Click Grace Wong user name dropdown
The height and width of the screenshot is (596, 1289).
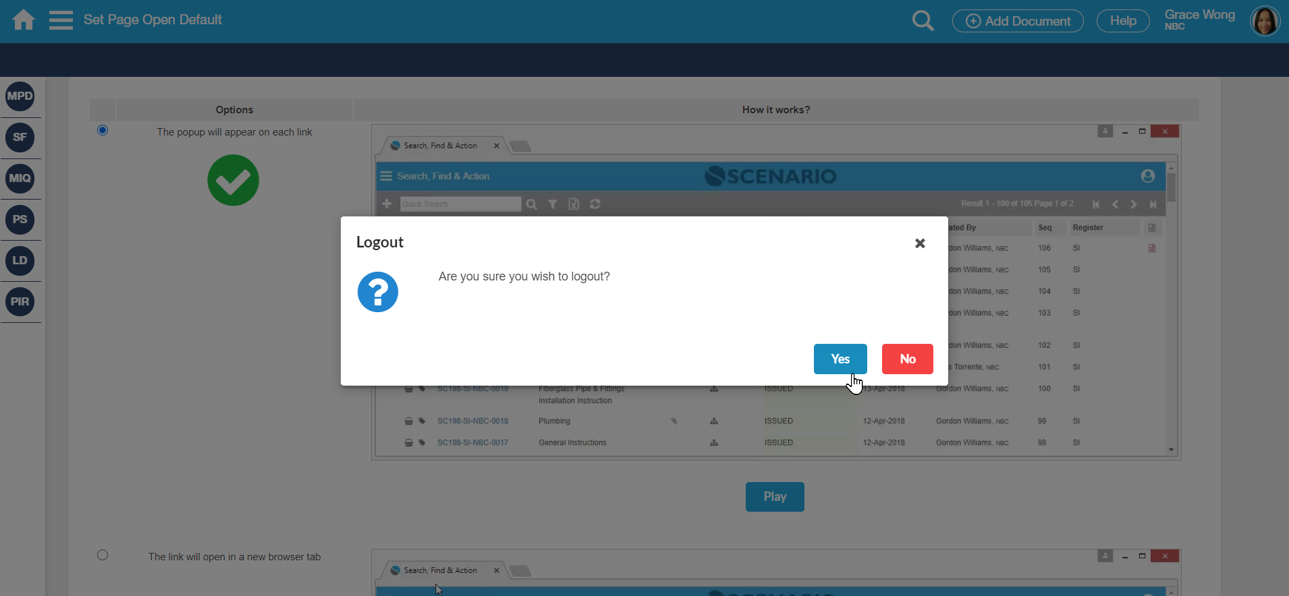pos(1199,20)
